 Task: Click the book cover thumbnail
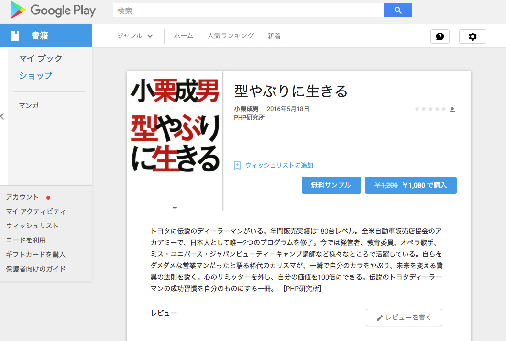(175, 141)
